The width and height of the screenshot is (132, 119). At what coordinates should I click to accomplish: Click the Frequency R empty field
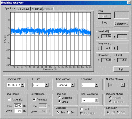[x=122, y=48]
